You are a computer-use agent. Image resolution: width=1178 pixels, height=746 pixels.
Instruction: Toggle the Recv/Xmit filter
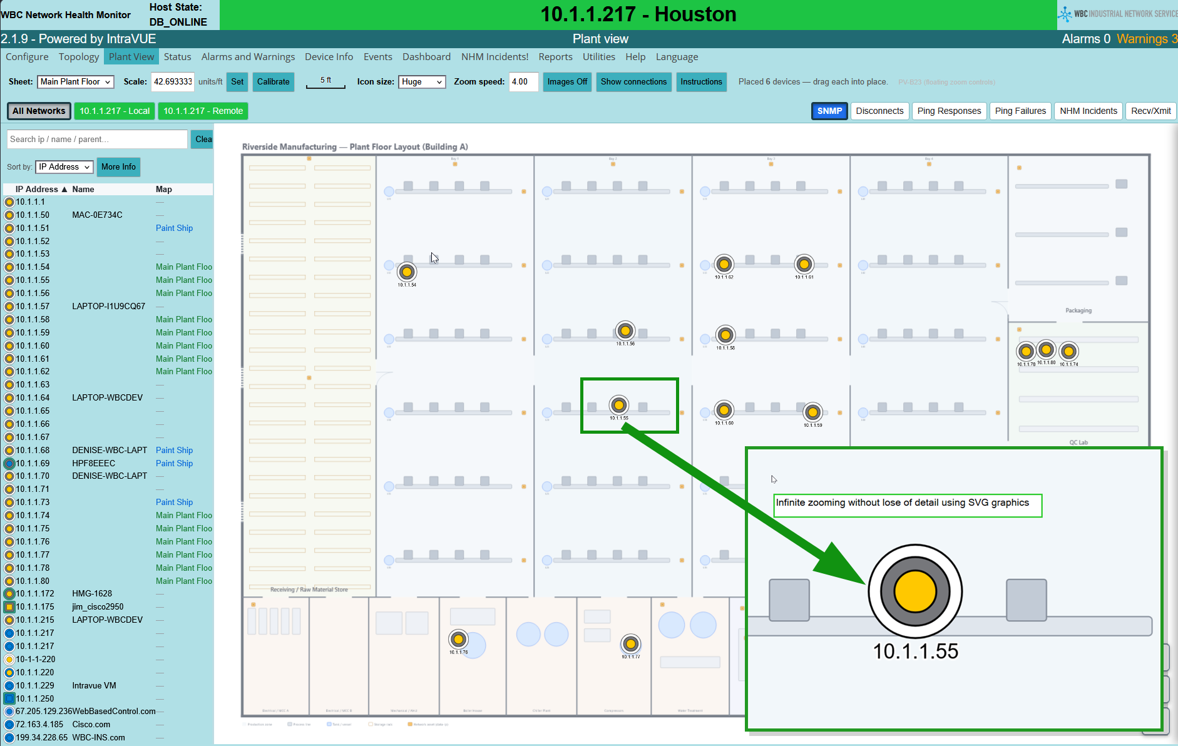[x=1150, y=111]
